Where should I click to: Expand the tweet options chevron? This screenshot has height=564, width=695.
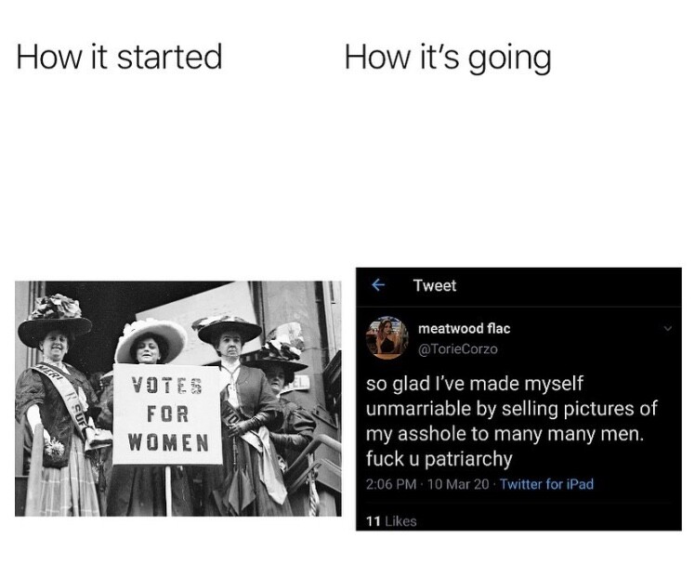[665, 328]
